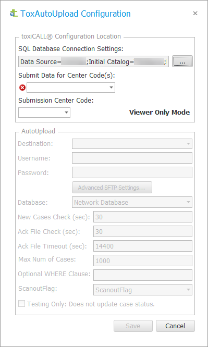Screen dimensions: 208x347
Task: Click the Password input field
Action: click(x=132, y=172)
